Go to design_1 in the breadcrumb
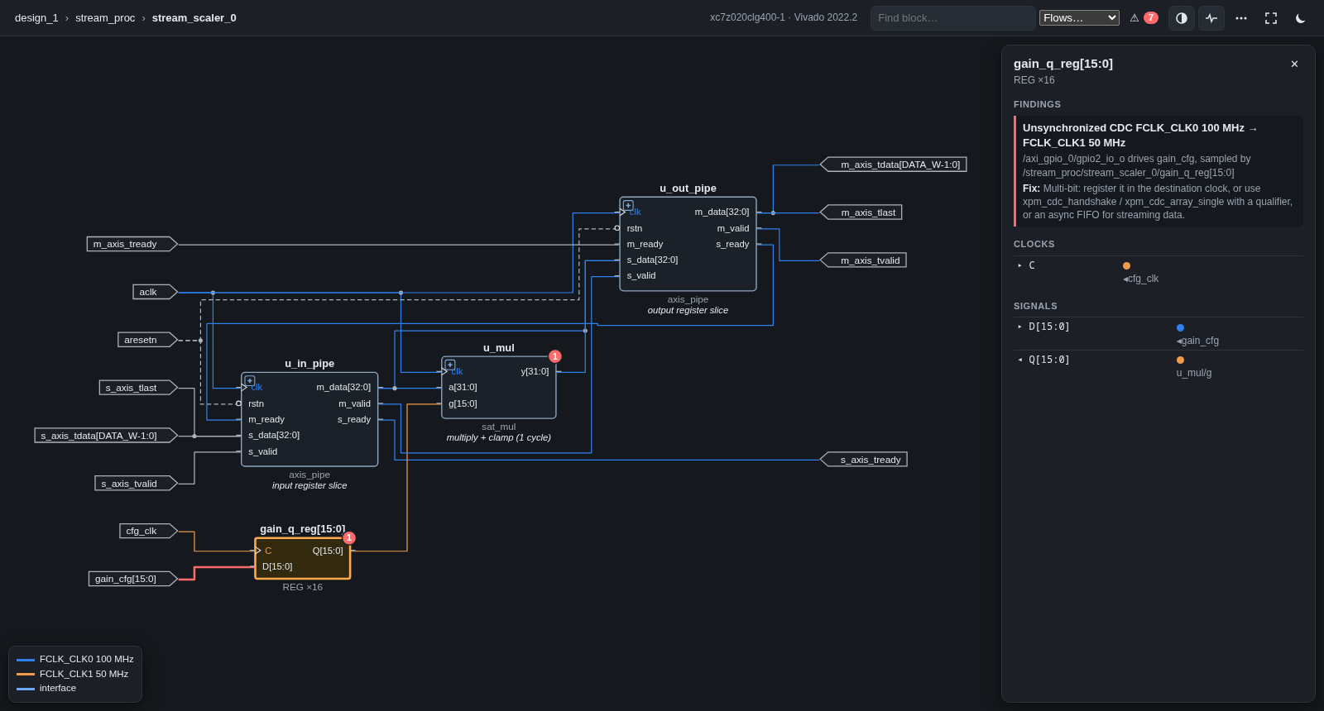The width and height of the screenshot is (1324, 711). pos(36,18)
